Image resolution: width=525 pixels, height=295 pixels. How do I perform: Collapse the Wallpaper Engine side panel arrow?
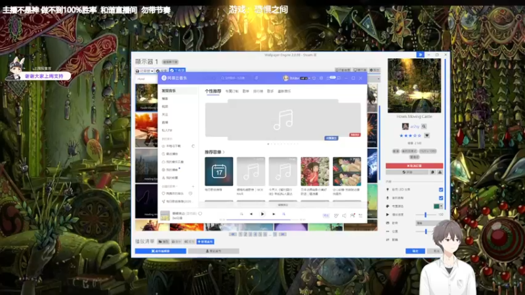420,54
